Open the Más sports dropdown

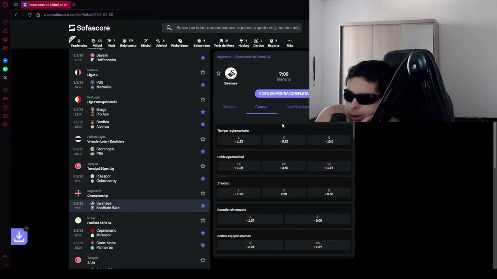[x=290, y=43]
